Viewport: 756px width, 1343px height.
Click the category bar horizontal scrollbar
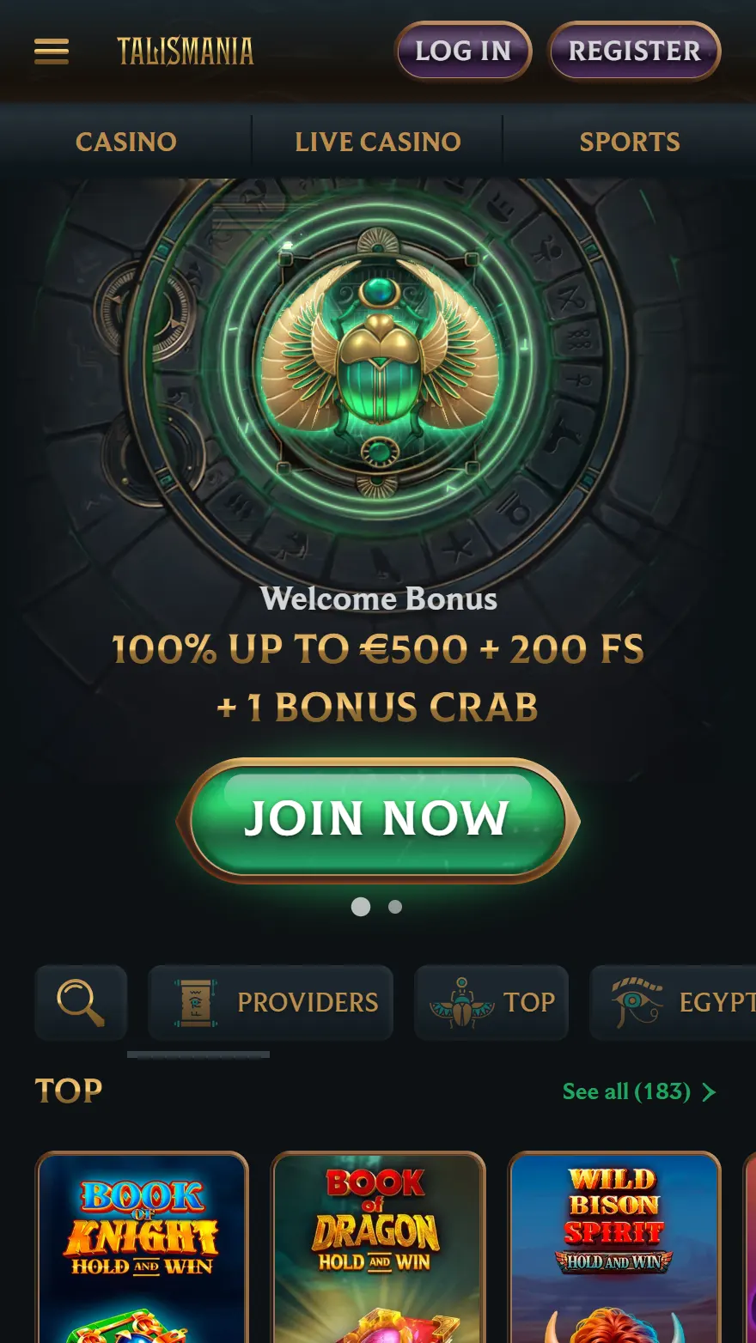pos(198,1054)
